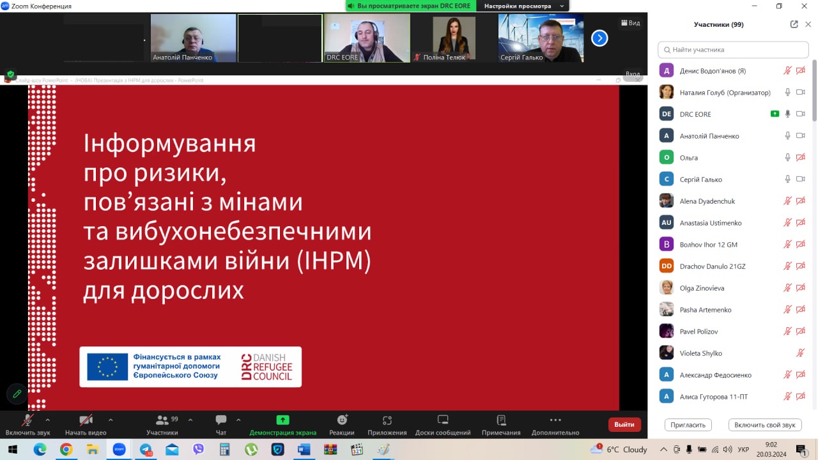
Task: Click camera icon for Денис Водоп'янов
Action: 800,71
